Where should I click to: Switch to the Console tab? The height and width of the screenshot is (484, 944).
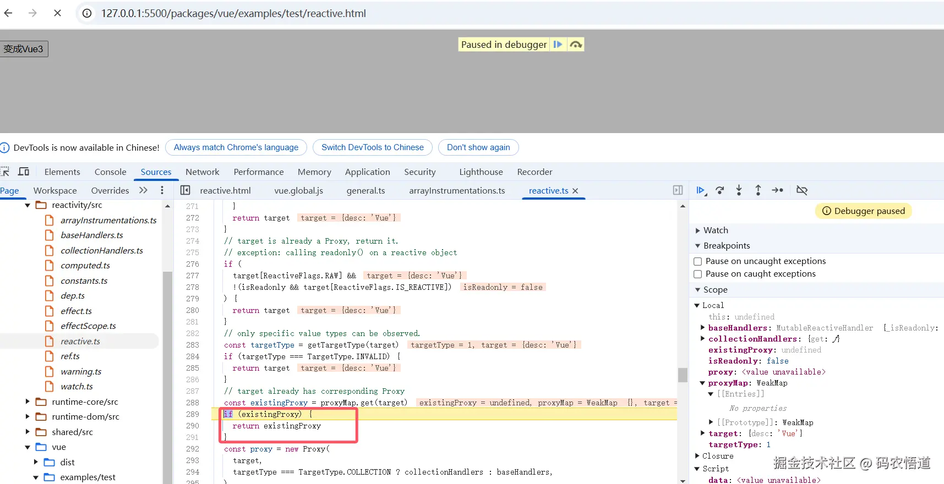tap(110, 172)
